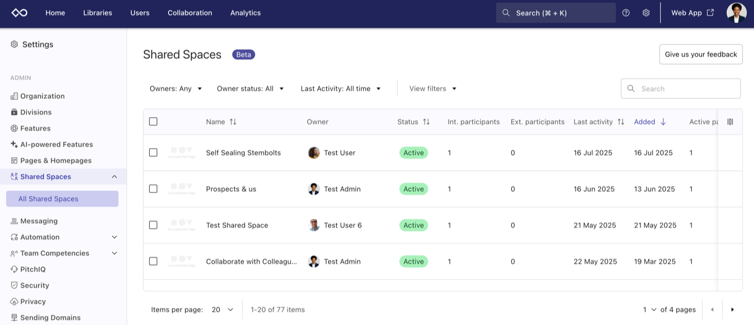Select the Test Shared Space row checkbox

(x=153, y=225)
